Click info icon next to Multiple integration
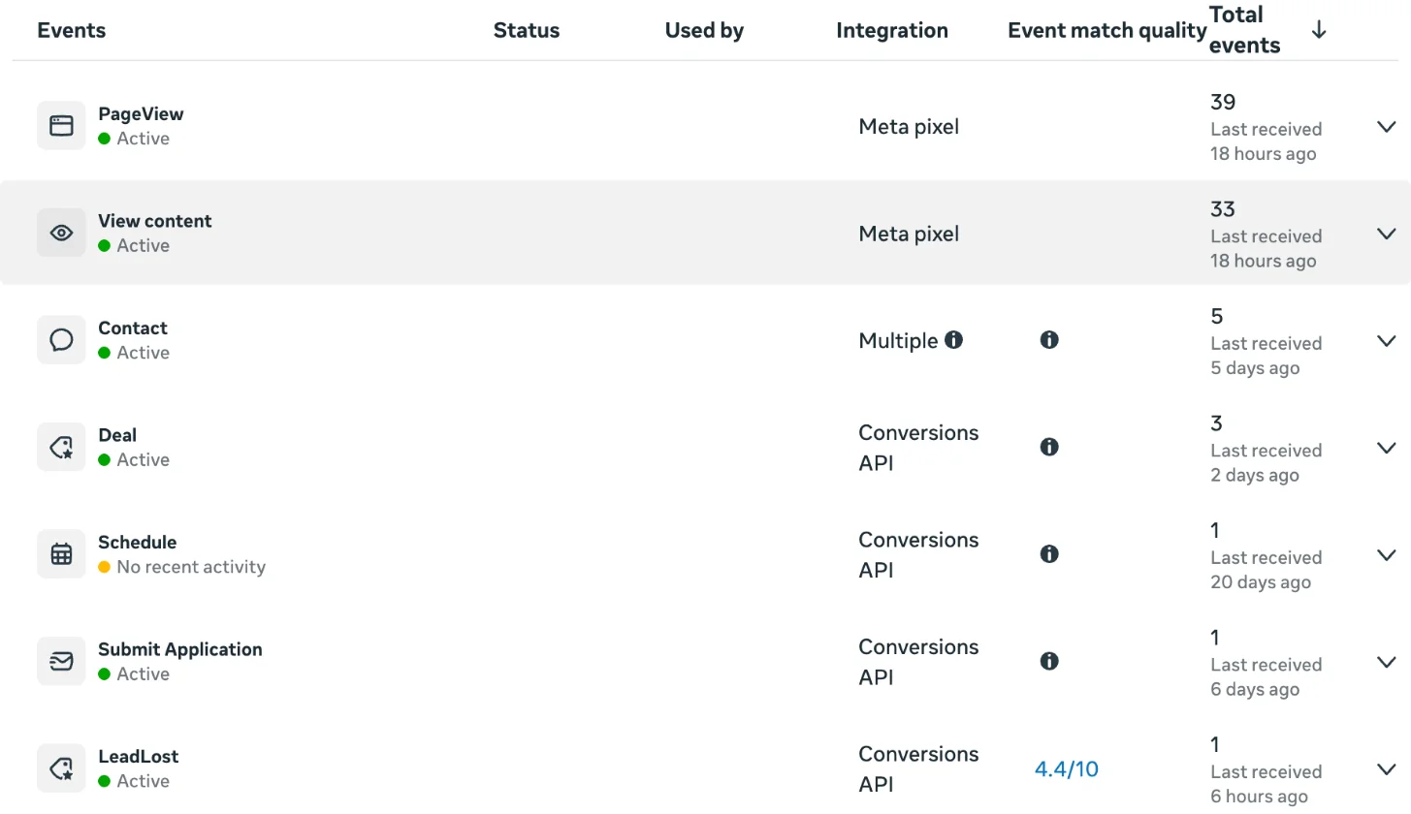The width and height of the screenshot is (1411, 814). coord(954,340)
